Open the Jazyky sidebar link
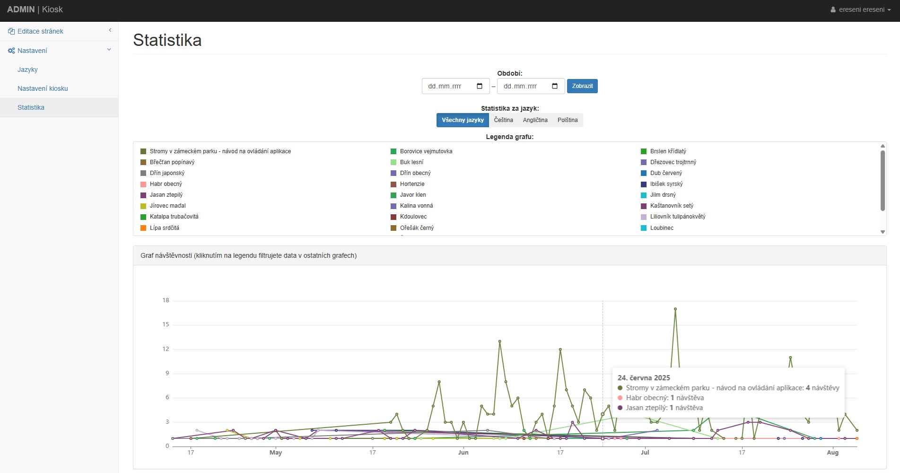The height and width of the screenshot is (473, 900). click(x=27, y=70)
